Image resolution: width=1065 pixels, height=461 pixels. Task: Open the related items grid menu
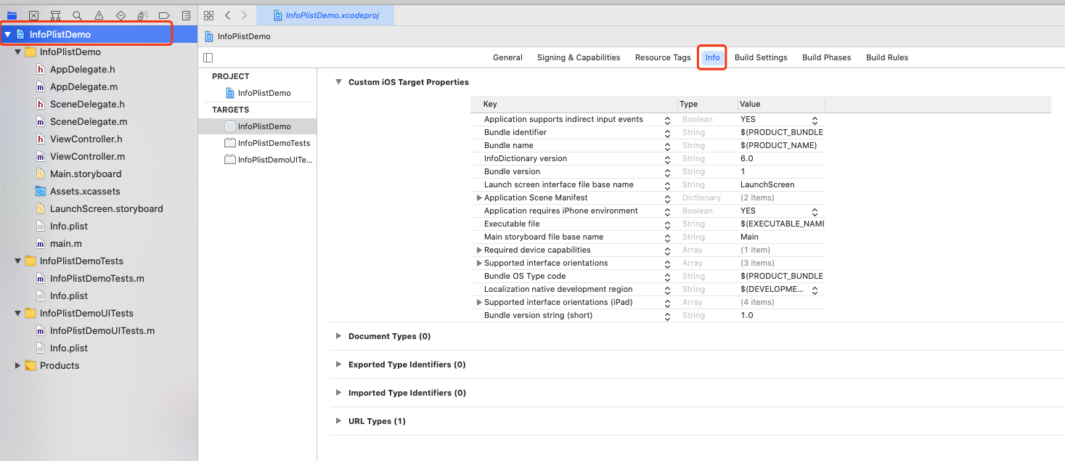tap(209, 15)
